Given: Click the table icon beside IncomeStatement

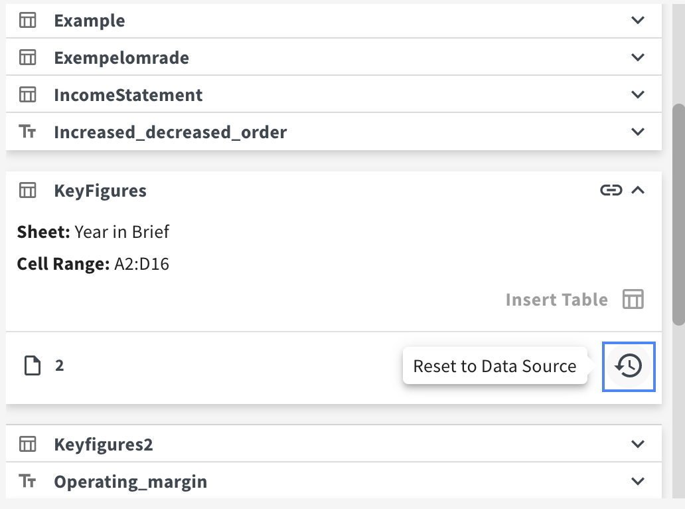Looking at the screenshot, I should click(27, 94).
